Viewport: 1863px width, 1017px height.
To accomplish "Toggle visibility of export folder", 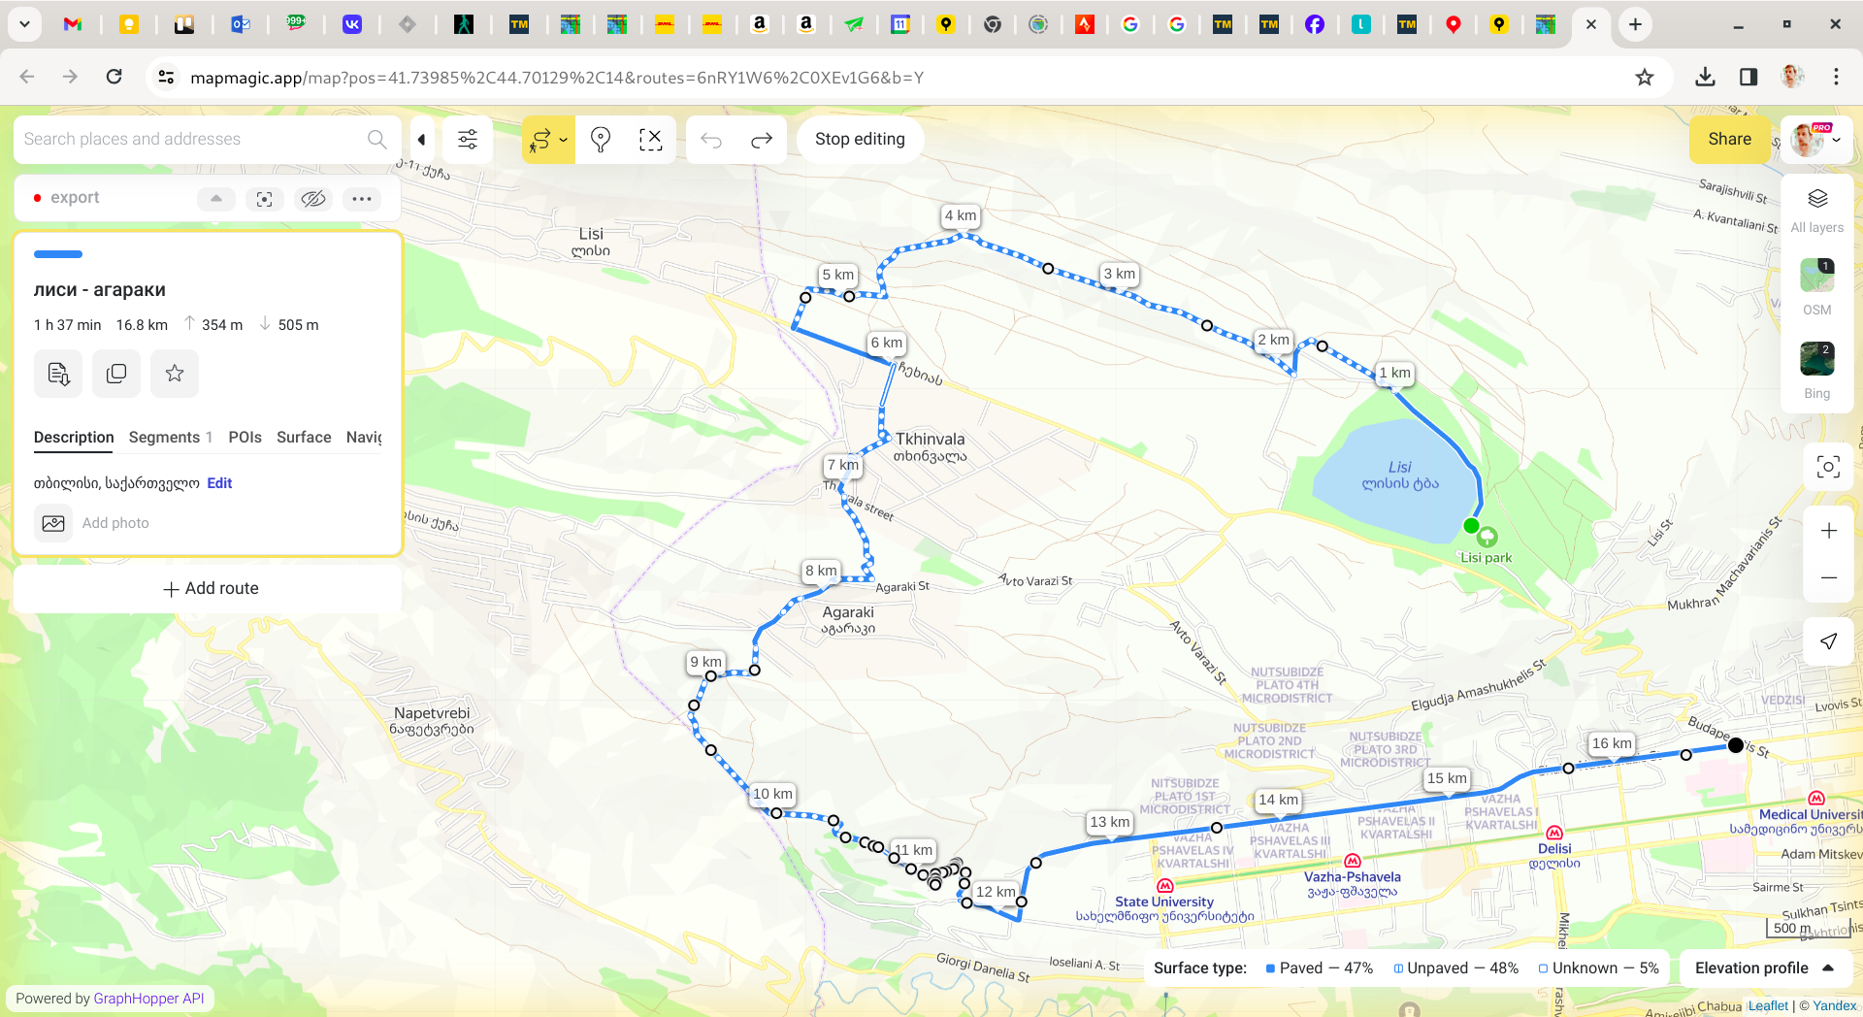I will click(x=312, y=199).
